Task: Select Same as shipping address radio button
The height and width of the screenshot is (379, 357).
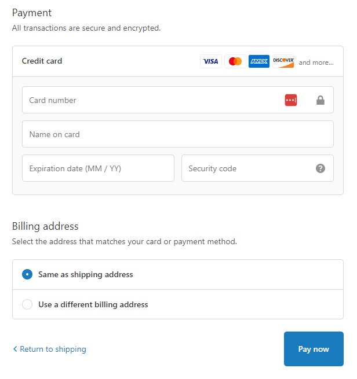Action: point(27,274)
